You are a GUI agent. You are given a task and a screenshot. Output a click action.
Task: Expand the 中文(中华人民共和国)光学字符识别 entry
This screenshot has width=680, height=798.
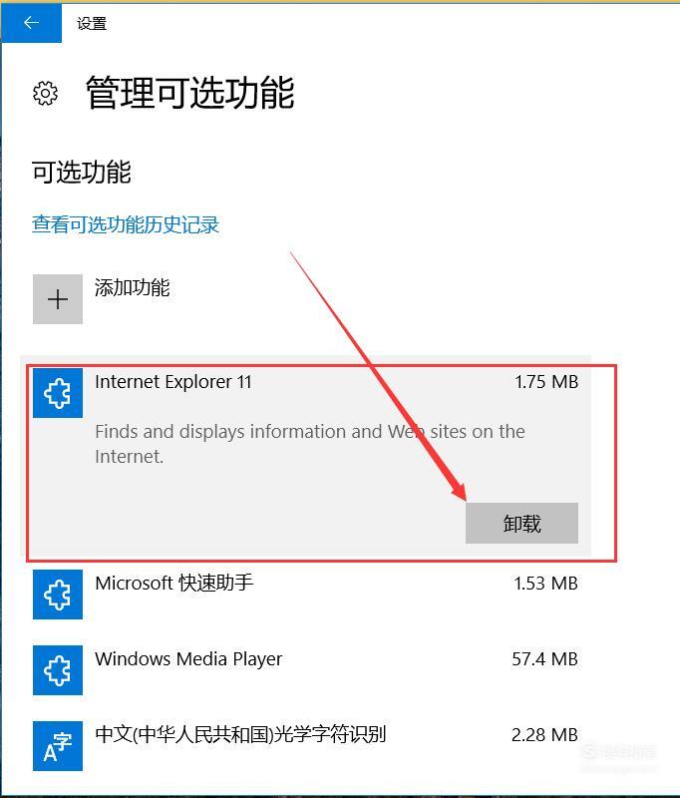point(306,745)
